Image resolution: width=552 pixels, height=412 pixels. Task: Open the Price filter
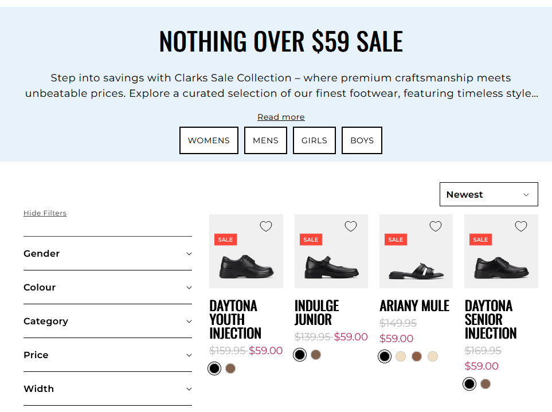point(108,355)
